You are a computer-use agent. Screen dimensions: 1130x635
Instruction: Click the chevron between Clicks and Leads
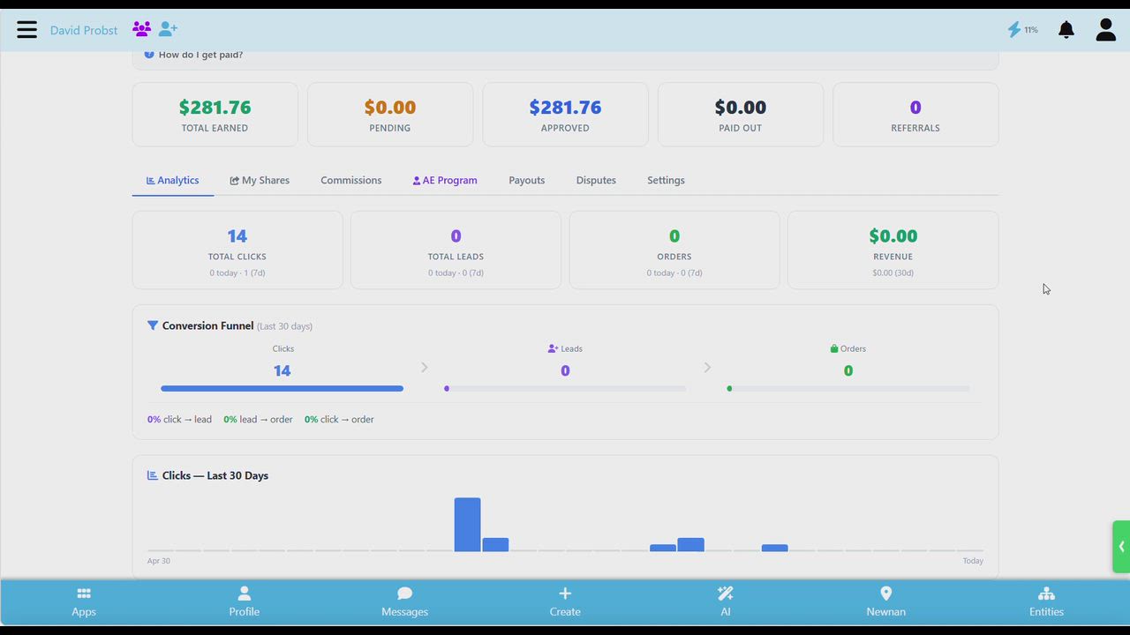coord(425,367)
